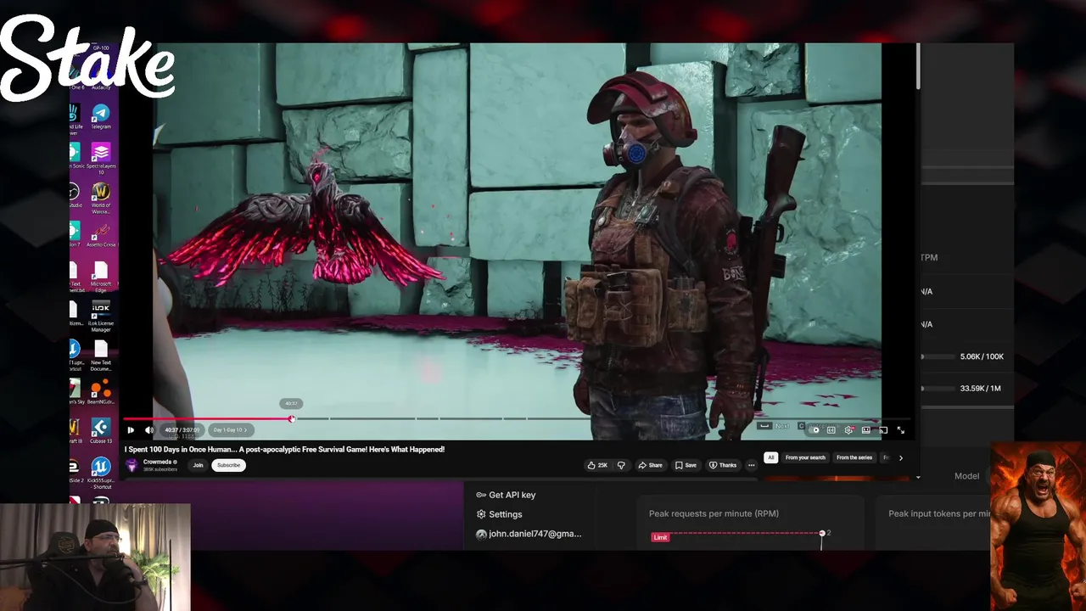Open the Microsoft Edge desktop icon
1086x611 pixels.
click(x=101, y=277)
